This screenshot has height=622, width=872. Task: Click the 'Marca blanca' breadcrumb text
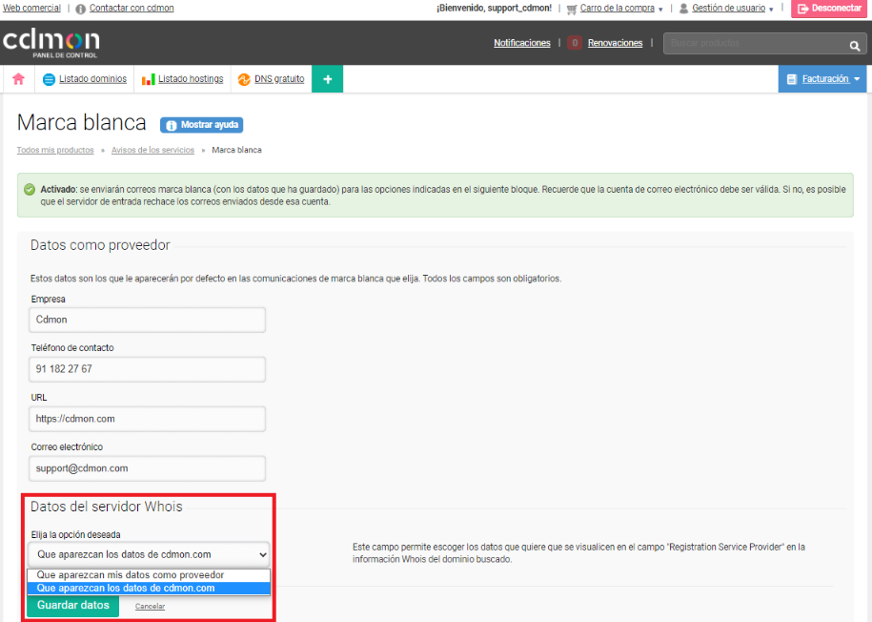pos(237,151)
